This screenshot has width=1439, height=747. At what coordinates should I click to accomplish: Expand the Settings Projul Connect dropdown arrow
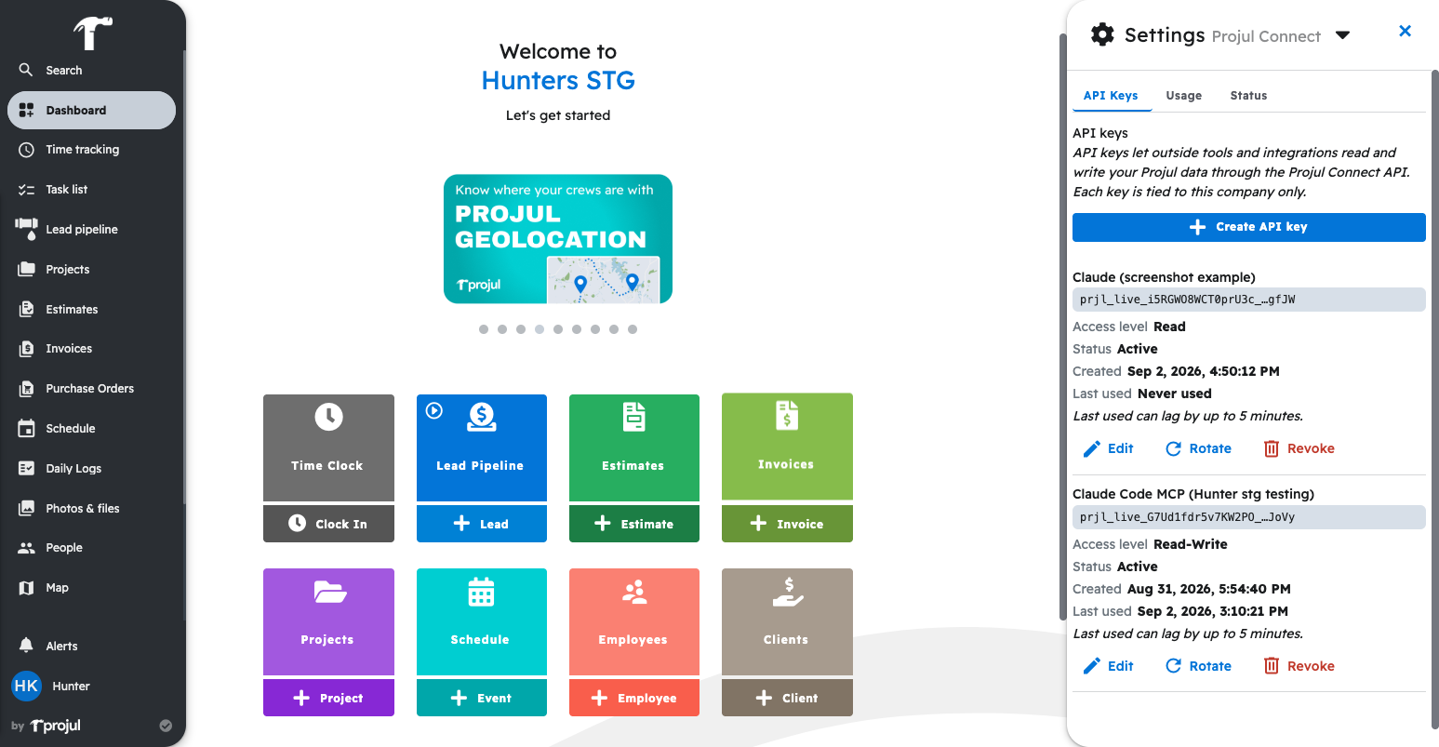click(1342, 35)
